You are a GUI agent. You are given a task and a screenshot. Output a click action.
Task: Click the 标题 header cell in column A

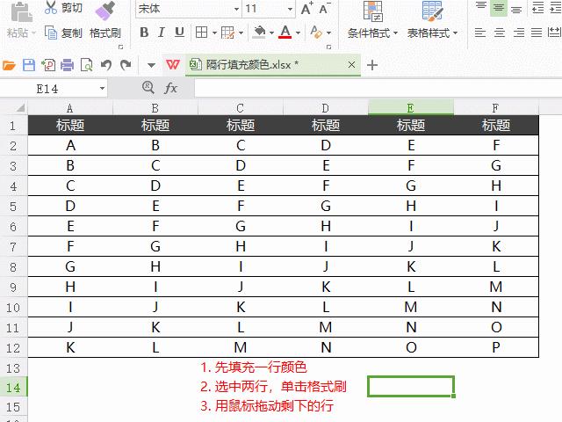(x=70, y=125)
